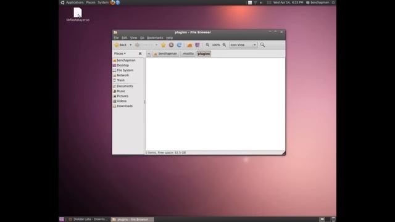This screenshot has width=395, height=222.
Task: Zoom out with the magnifier minus icon
Action: click(x=207, y=45)
